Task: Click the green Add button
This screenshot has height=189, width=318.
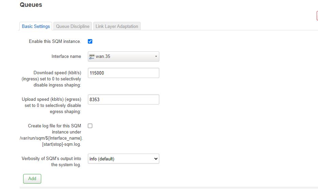Action: (32, 179)
